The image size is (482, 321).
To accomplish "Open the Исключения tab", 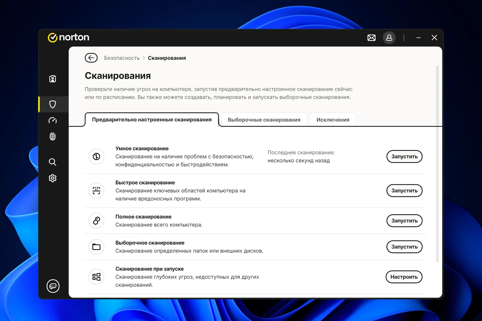I will point(333,120).
